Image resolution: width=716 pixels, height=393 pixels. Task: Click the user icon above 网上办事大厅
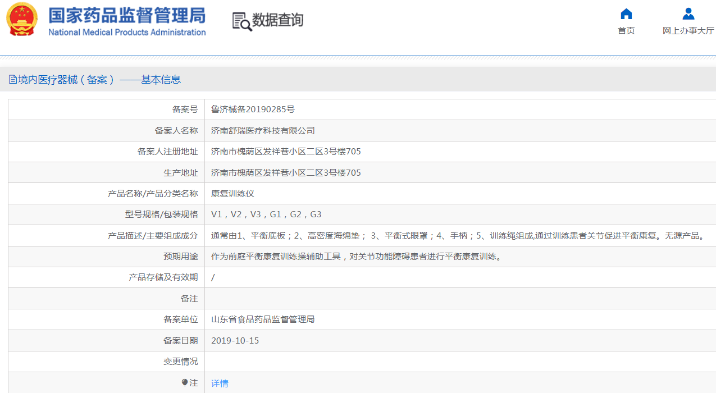tap(688, 14)
